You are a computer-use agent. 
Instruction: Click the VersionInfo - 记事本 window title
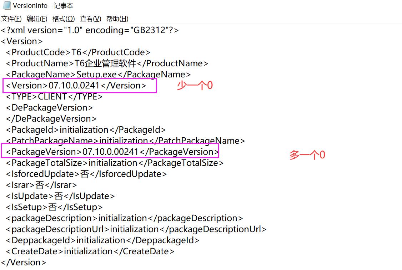(43, 5)
